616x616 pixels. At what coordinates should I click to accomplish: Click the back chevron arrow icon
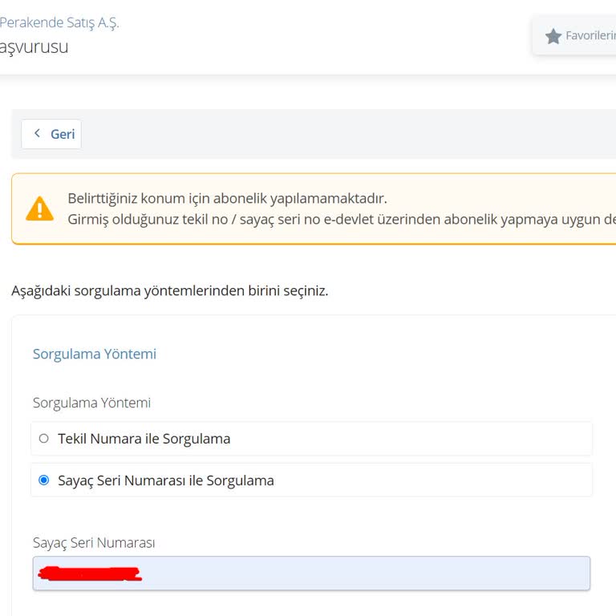click(x=37, y=133)
